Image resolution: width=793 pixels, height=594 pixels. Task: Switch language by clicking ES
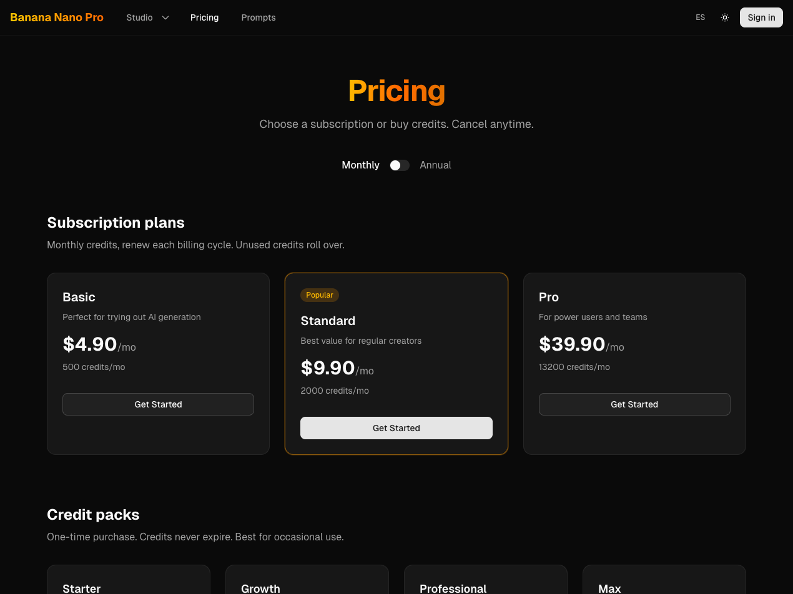click(x=700, y=17)
